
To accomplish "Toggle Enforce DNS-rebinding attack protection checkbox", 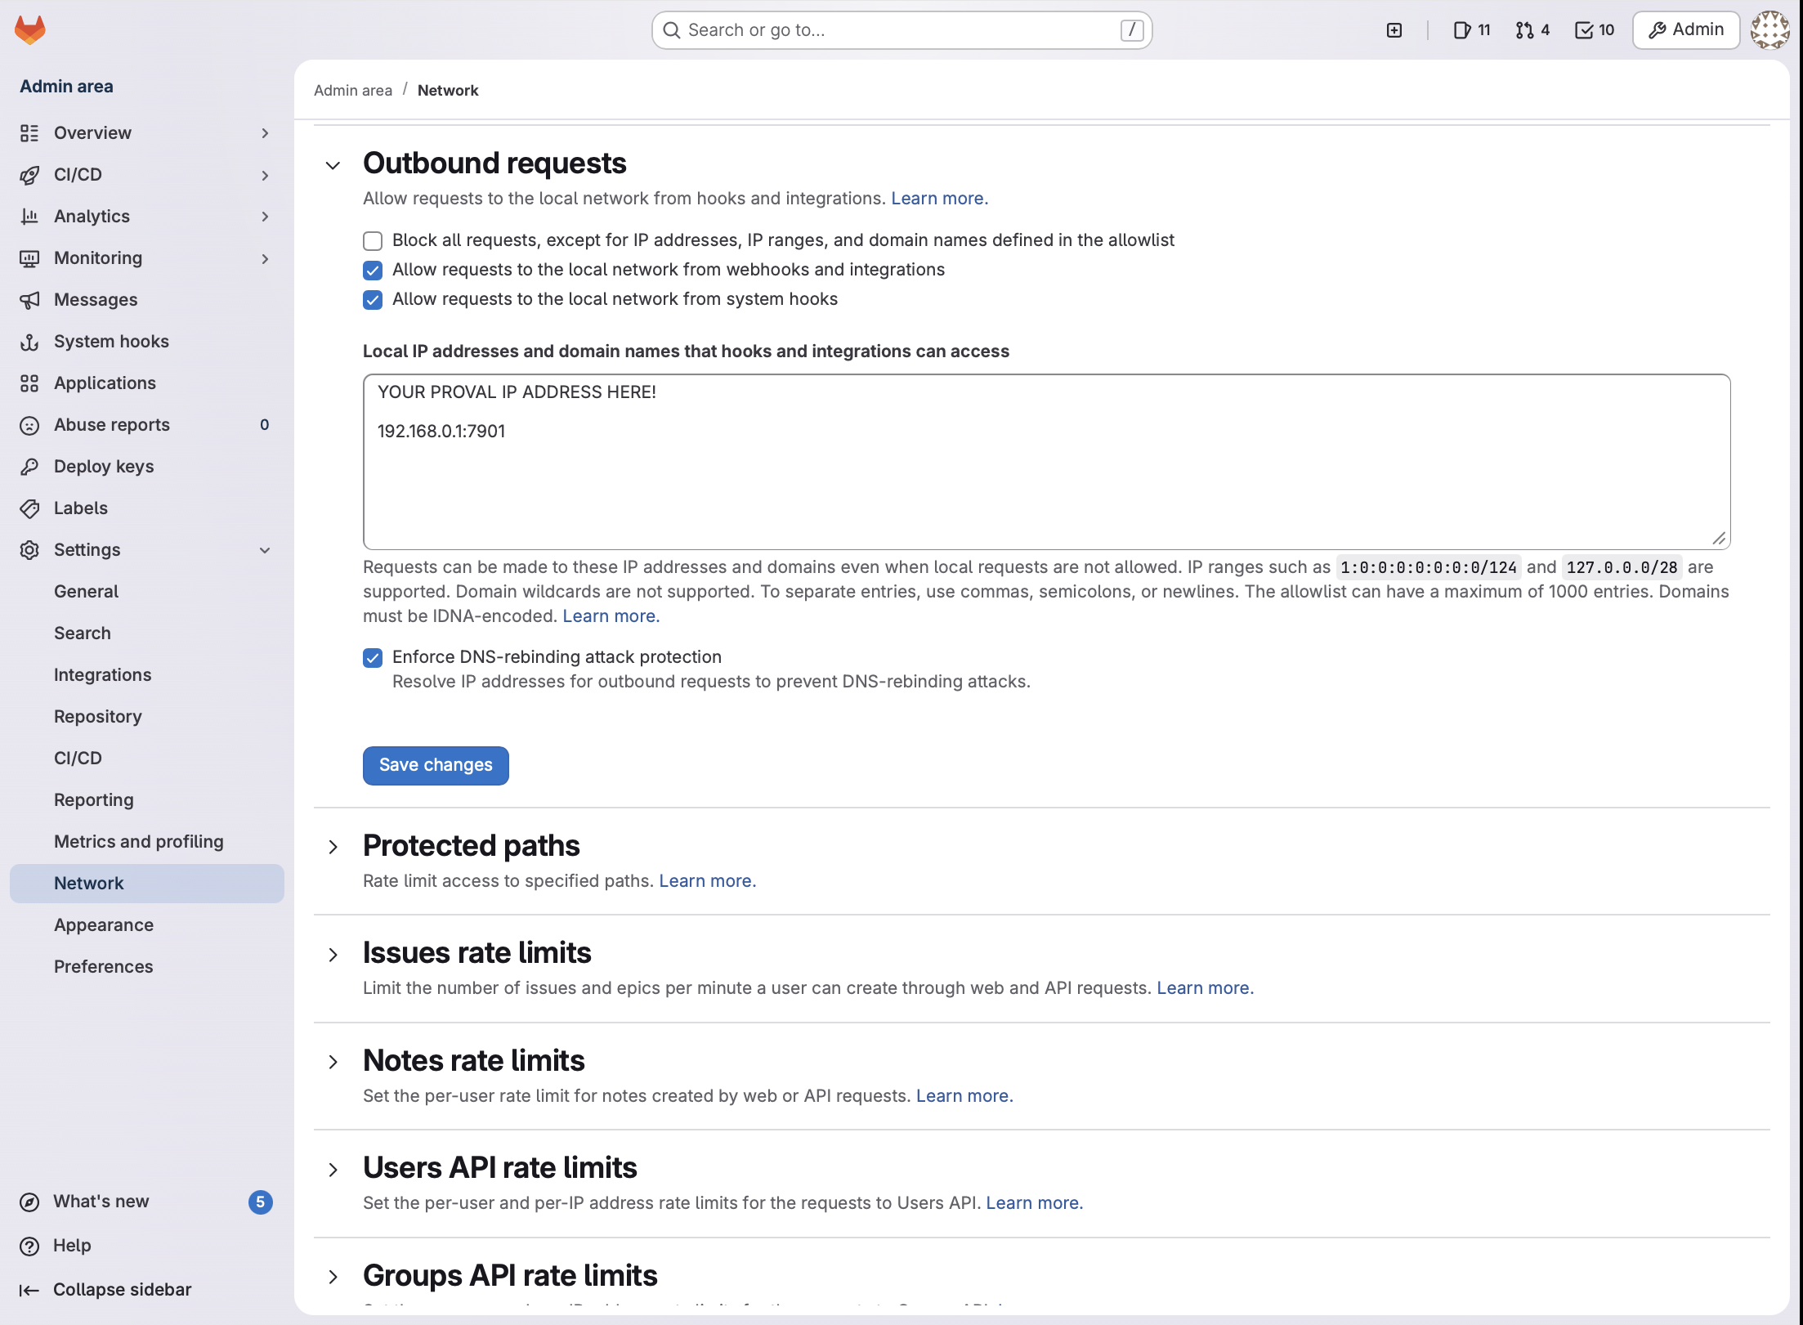I will [x=373, y=658].
